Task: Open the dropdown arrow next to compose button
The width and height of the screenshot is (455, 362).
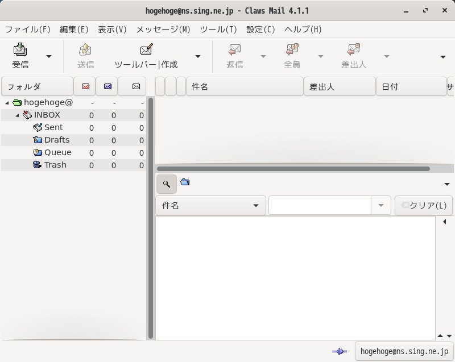Action: pyautogui.click(x=198, y=56)
